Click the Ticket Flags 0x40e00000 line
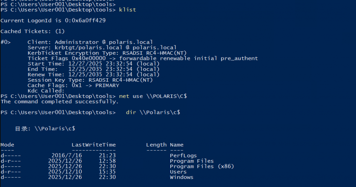This screenshot has height=187, width=356. pyautogui.click(x=143, y=59)
